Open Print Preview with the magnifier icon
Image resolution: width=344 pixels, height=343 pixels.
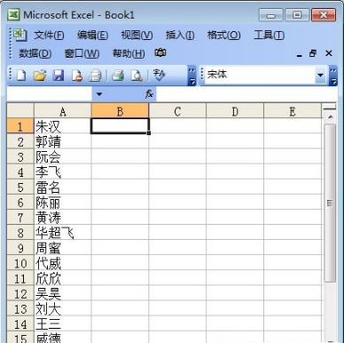click(137, 76)
